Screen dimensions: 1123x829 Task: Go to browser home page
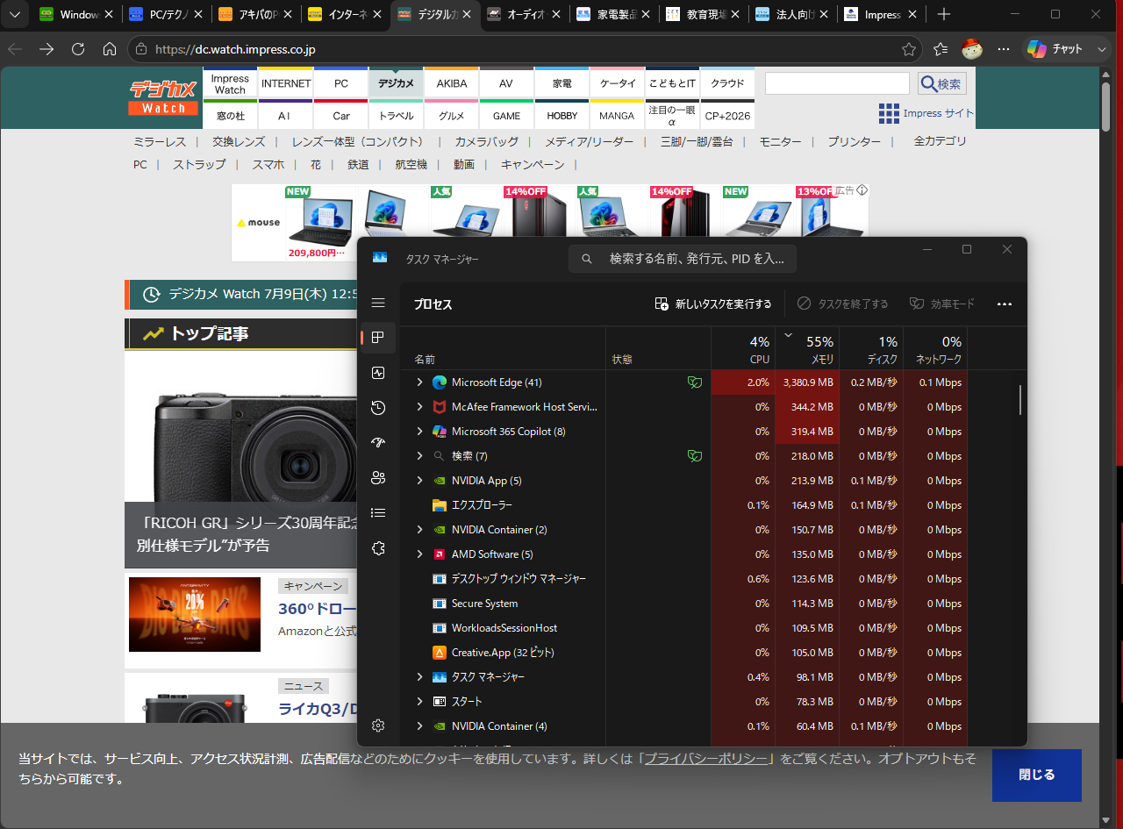point(110,49)
